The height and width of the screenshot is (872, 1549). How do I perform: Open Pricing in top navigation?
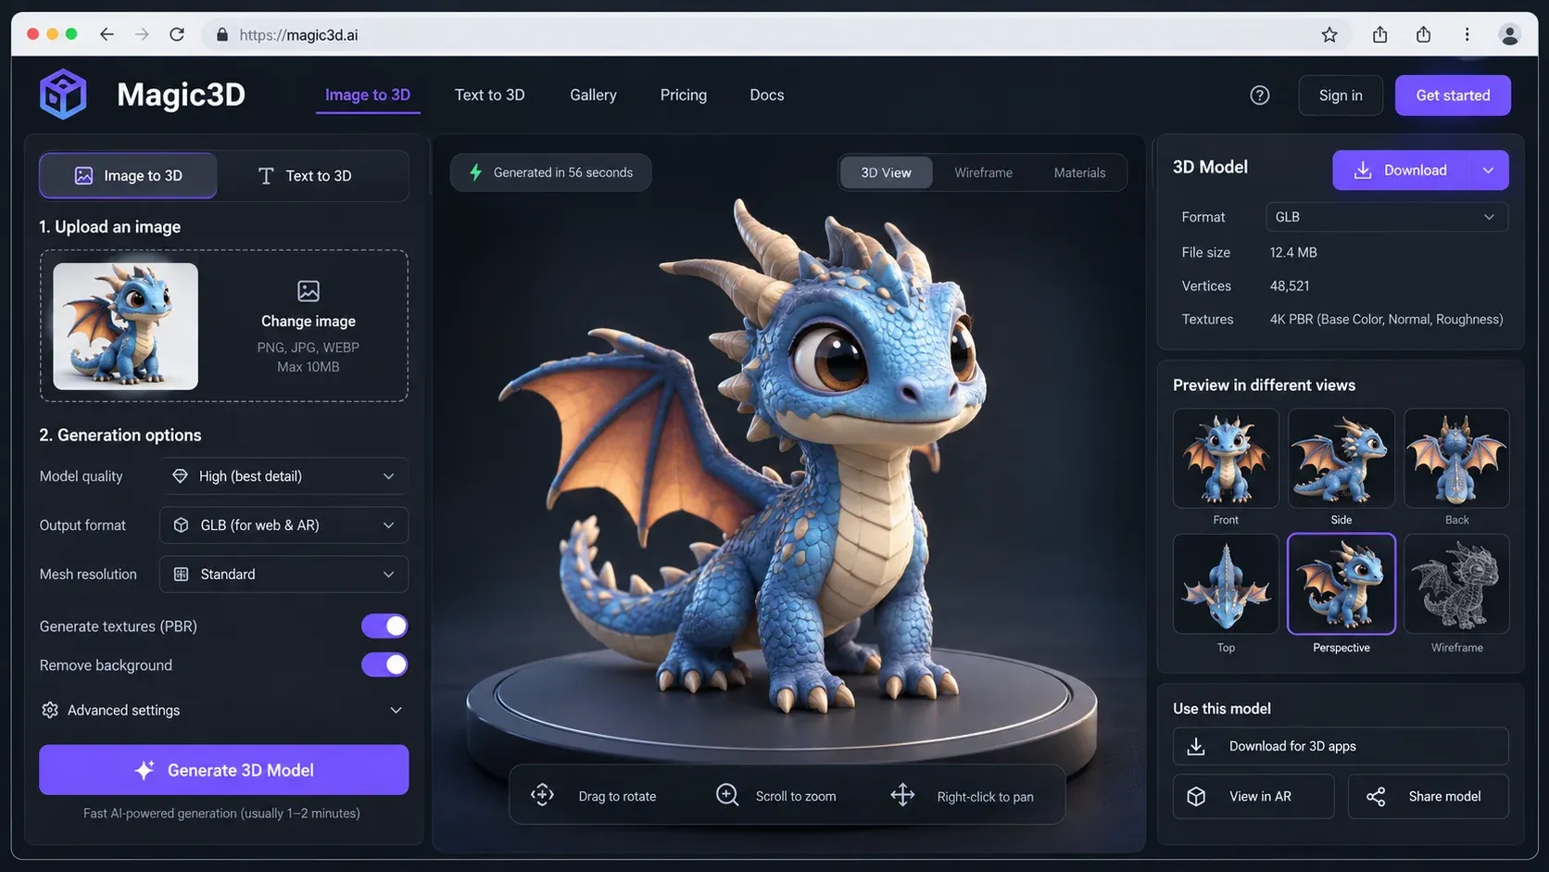coord(683,95)
